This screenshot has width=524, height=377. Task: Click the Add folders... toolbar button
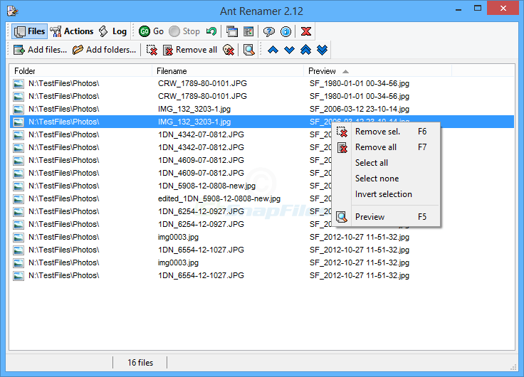104,50
